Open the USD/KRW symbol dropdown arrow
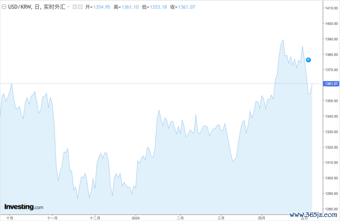 [x=68, y=7]
